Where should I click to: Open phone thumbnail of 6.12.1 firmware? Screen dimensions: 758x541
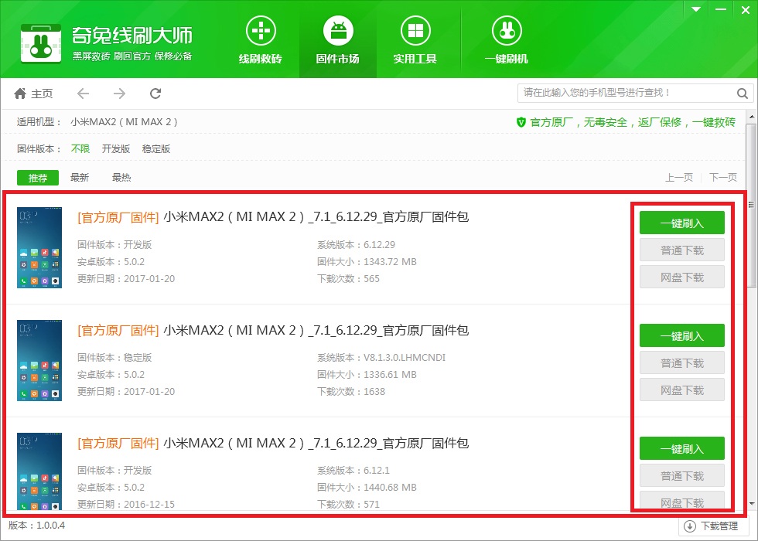(x=39, y=471)
